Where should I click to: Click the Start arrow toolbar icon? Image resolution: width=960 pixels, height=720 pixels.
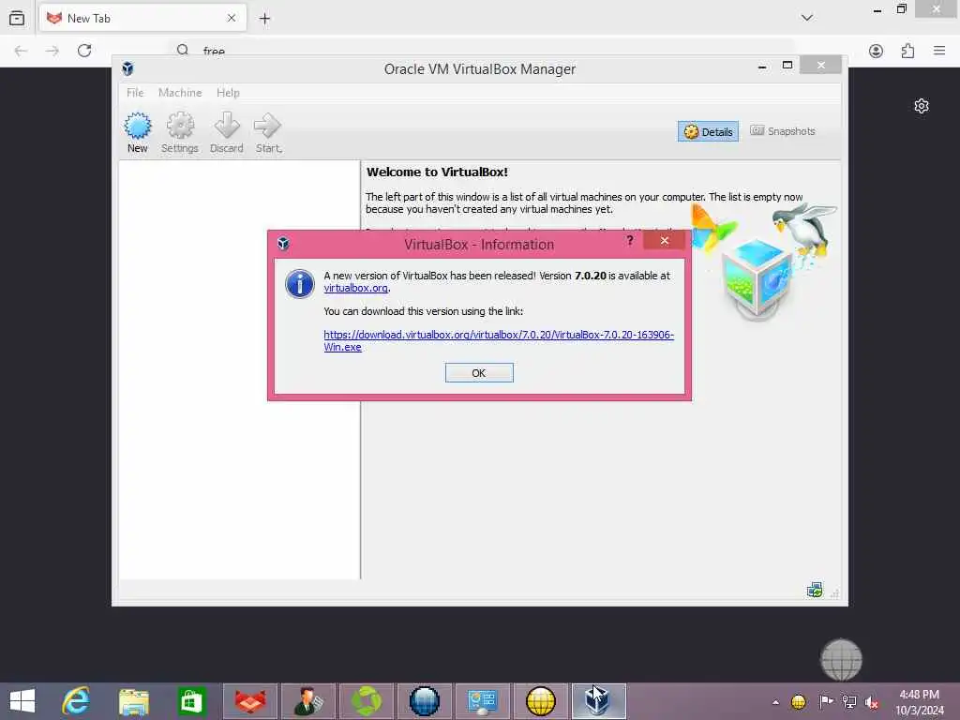tap(268, 132)
